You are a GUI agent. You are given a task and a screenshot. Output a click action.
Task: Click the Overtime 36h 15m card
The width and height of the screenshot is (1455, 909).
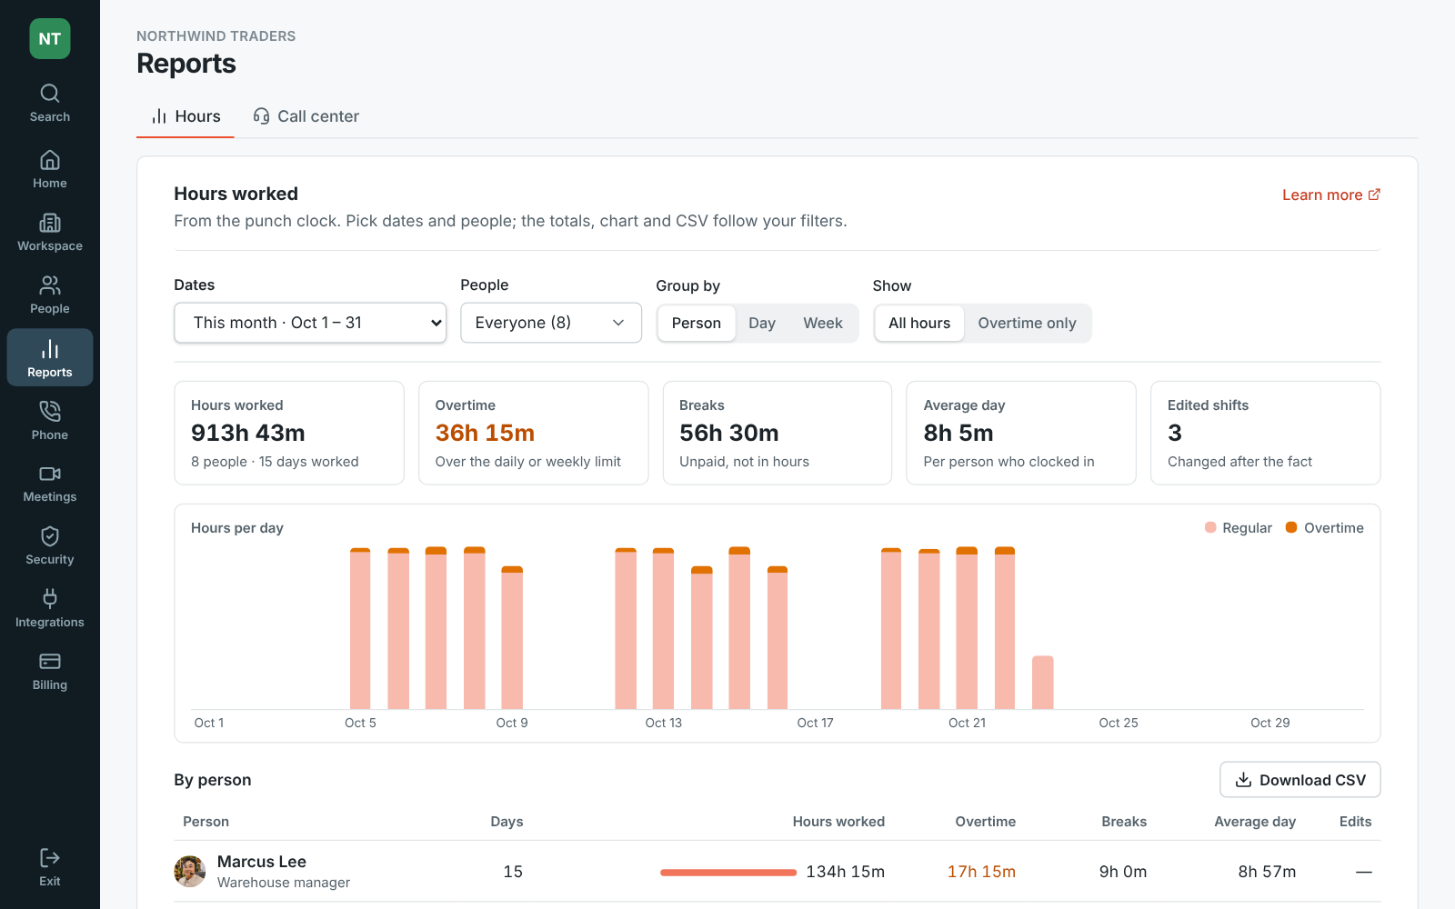click(534, 433)
